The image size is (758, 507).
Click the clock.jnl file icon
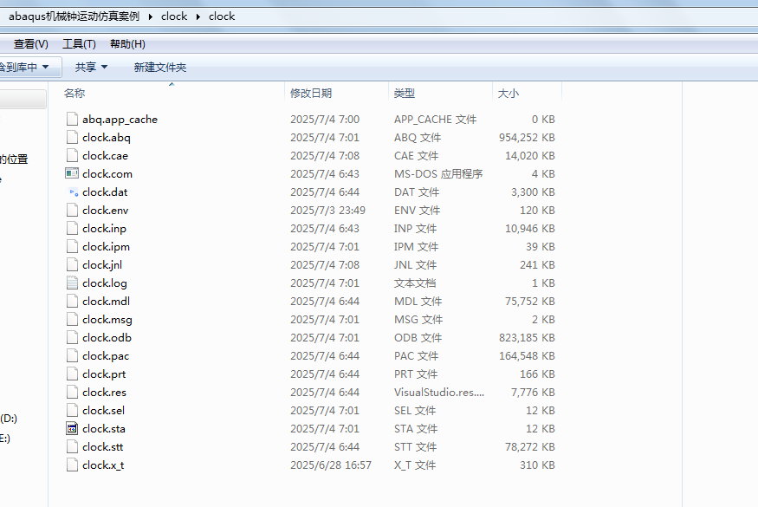pyautogui.click(x=72, y=264)
